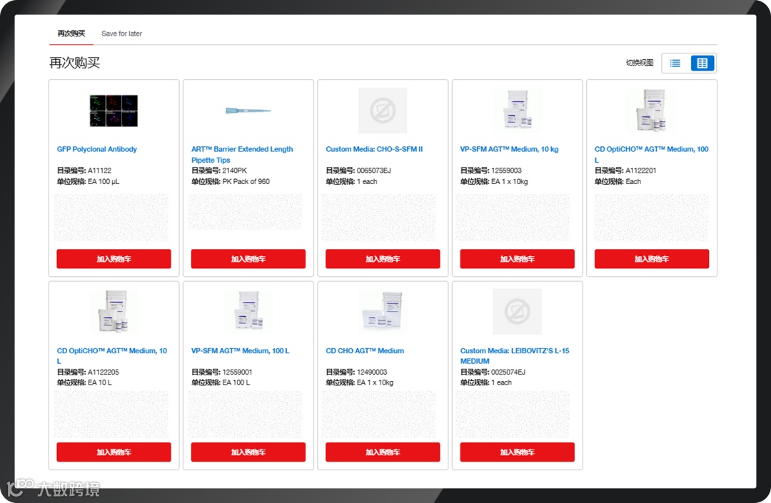
Task: Add GFP Polyclonal Antibody to cart
Action: coord(114,259)
